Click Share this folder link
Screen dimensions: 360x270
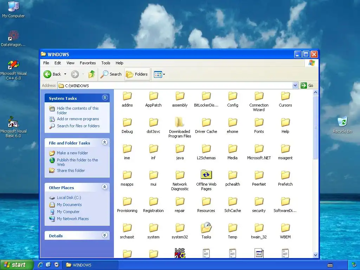[71, 171]
